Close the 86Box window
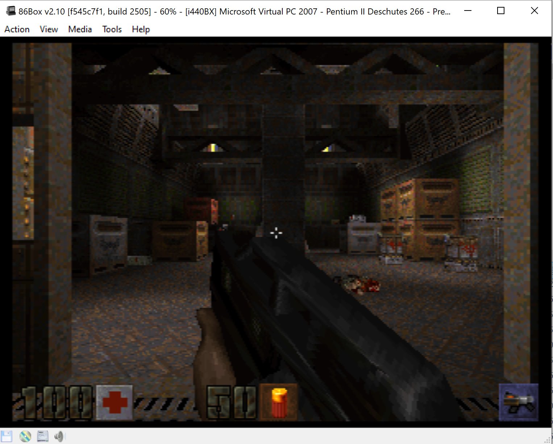 pyautogui.click(x=534, y=11)
